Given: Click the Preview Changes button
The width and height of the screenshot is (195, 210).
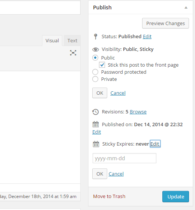Looking at the screenshot, I should [165, 23].
